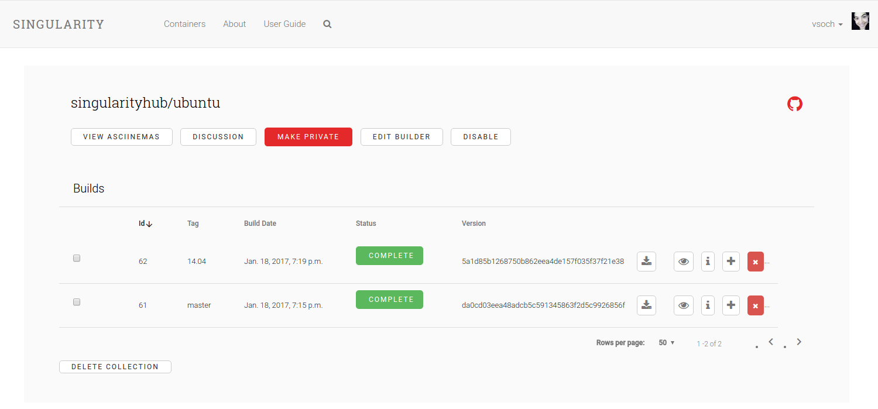Click the SINGULARITY brand logo
The height and width of the screenshot is (409, 878).
(x=59, y=24)
